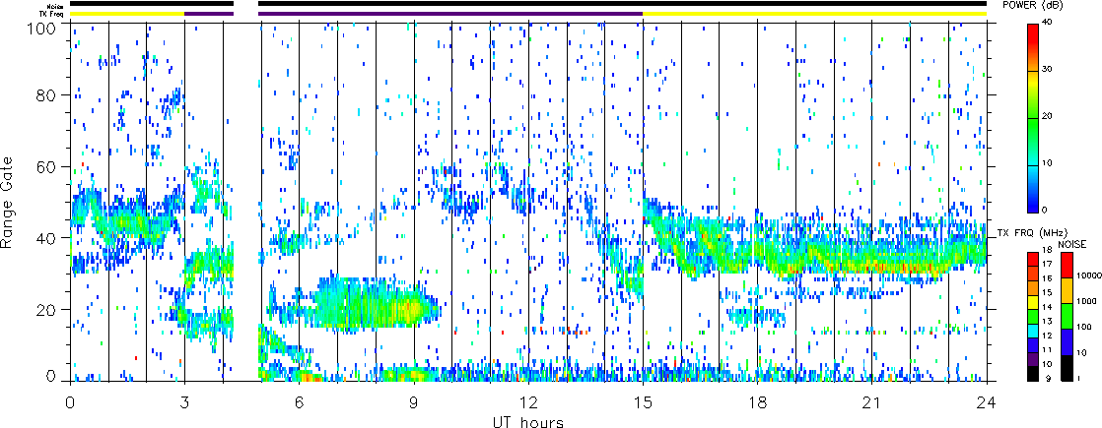Click the "9" tick on the UT hours axis
This screenshot has width=1102, height=428.
pyautogui.click(x=414, y=401)
